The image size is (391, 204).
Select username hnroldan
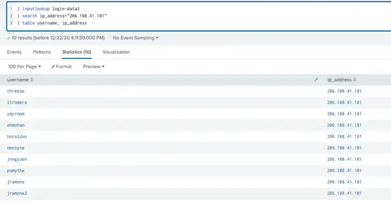click(x=17, y=137)
